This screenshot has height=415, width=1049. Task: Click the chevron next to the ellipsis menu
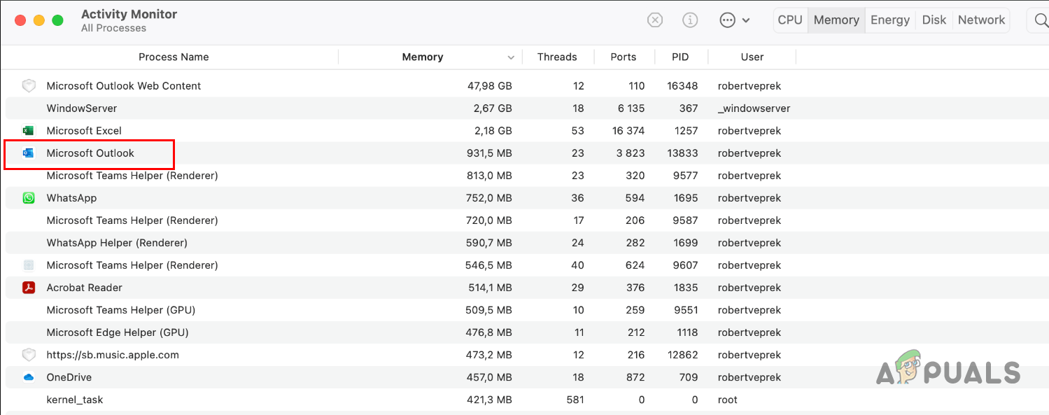[x=746, y=20]
